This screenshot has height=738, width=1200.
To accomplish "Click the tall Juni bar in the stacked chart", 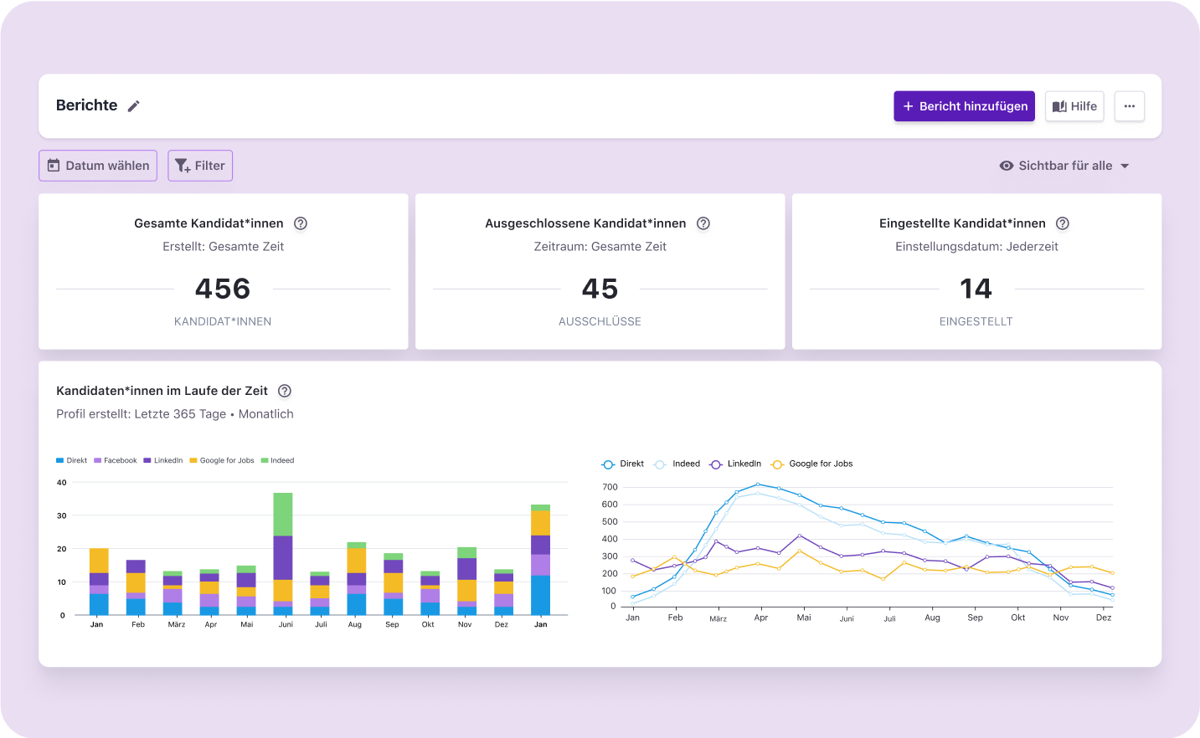I will point(282,552).
